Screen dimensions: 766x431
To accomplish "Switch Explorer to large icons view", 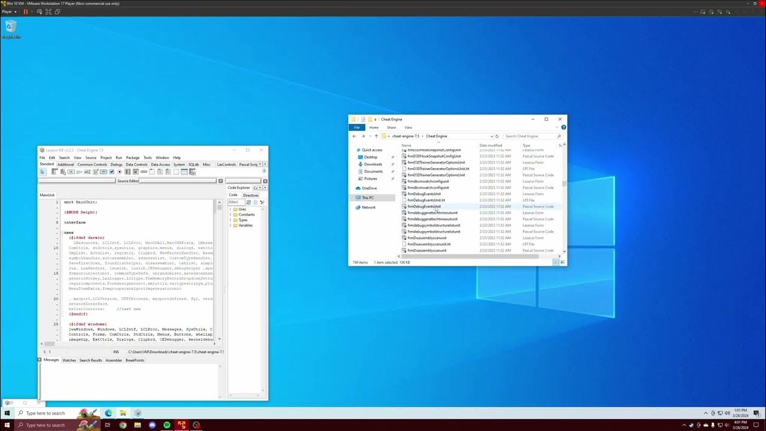I will tap(562, 262).
